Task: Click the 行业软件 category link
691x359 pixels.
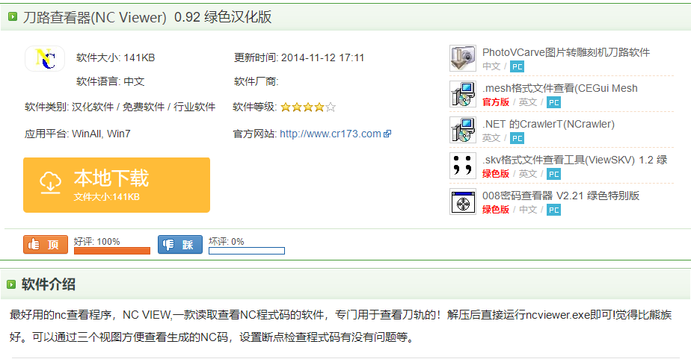Action: [x=194, y=107]
